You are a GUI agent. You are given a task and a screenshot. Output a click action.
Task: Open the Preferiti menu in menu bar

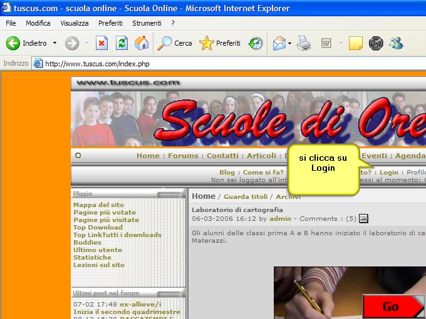[x=110, y=23]
